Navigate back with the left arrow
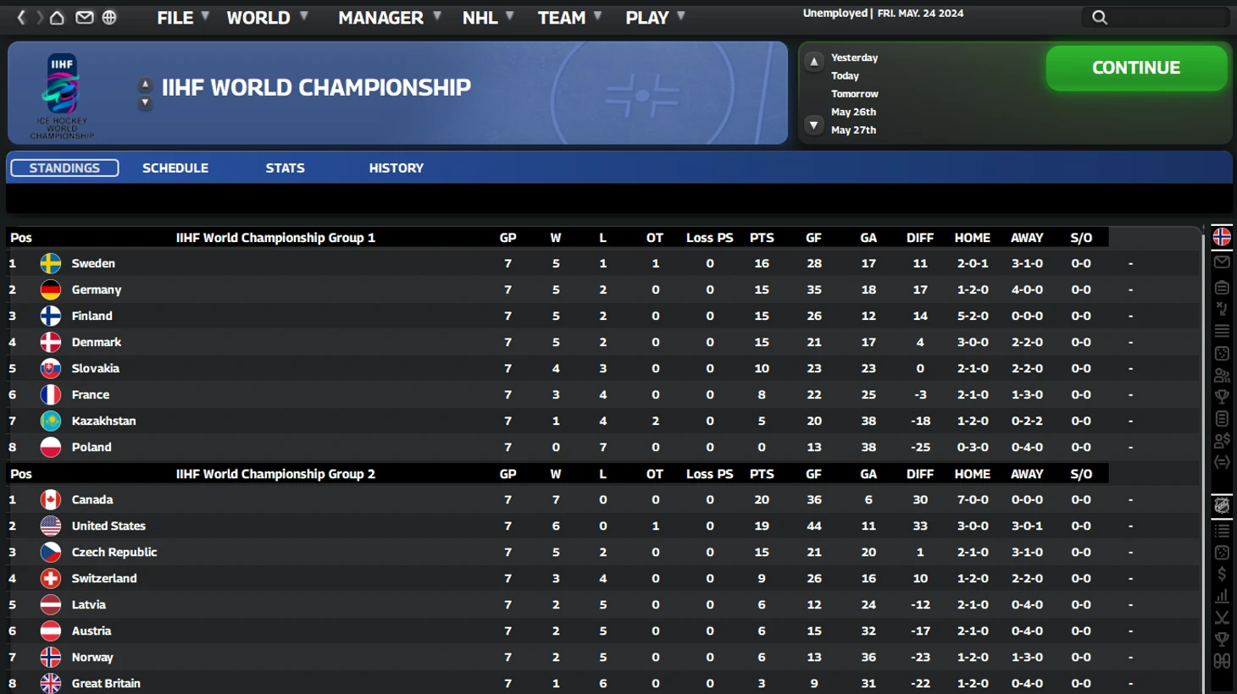Image resolution: width=1237 pixels, height=694 pixels. (x=21, y=17)
